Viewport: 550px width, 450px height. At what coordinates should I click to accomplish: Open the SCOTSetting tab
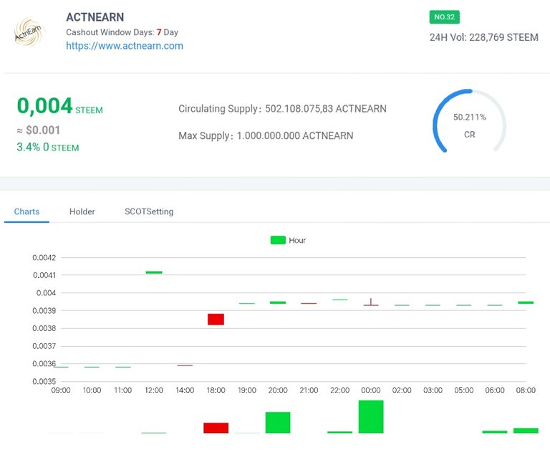(x=149, y=211)
